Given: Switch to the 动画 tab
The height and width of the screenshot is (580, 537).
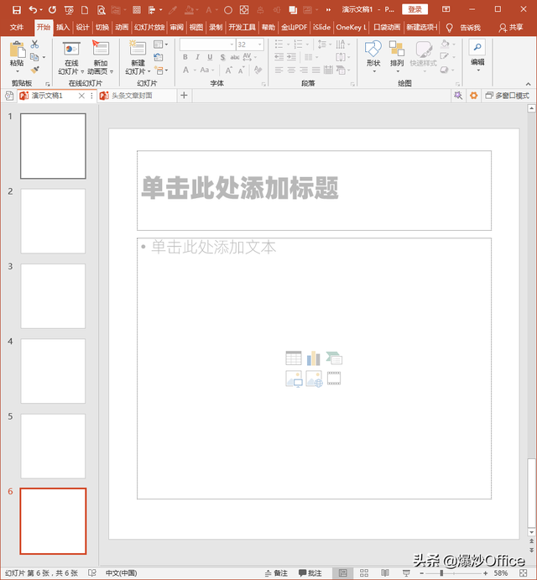Looking at the screenshot, I should pos(122,28).
